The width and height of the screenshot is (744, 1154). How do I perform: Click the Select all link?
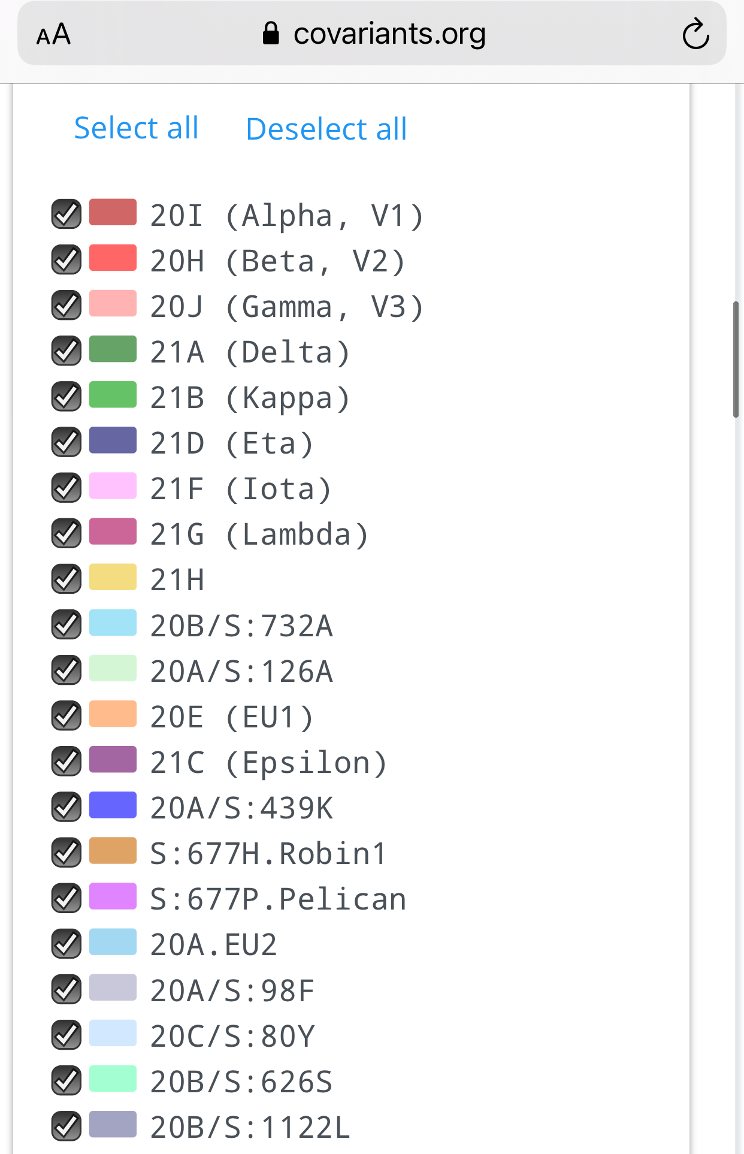pyautogui.click(x=136, y=128)
